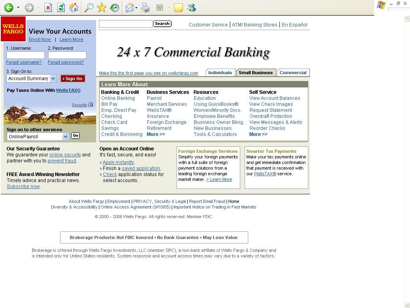Expand the OnlinePayroll services dropdown
This screenshot has width=410, height=308.
pos(65,136)
